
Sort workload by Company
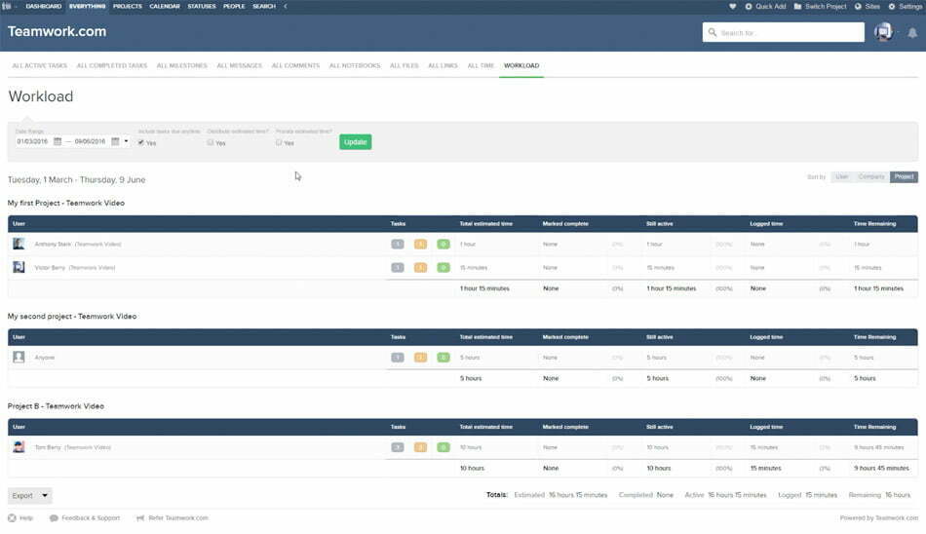pyautogui.click(x=871, y=176)
